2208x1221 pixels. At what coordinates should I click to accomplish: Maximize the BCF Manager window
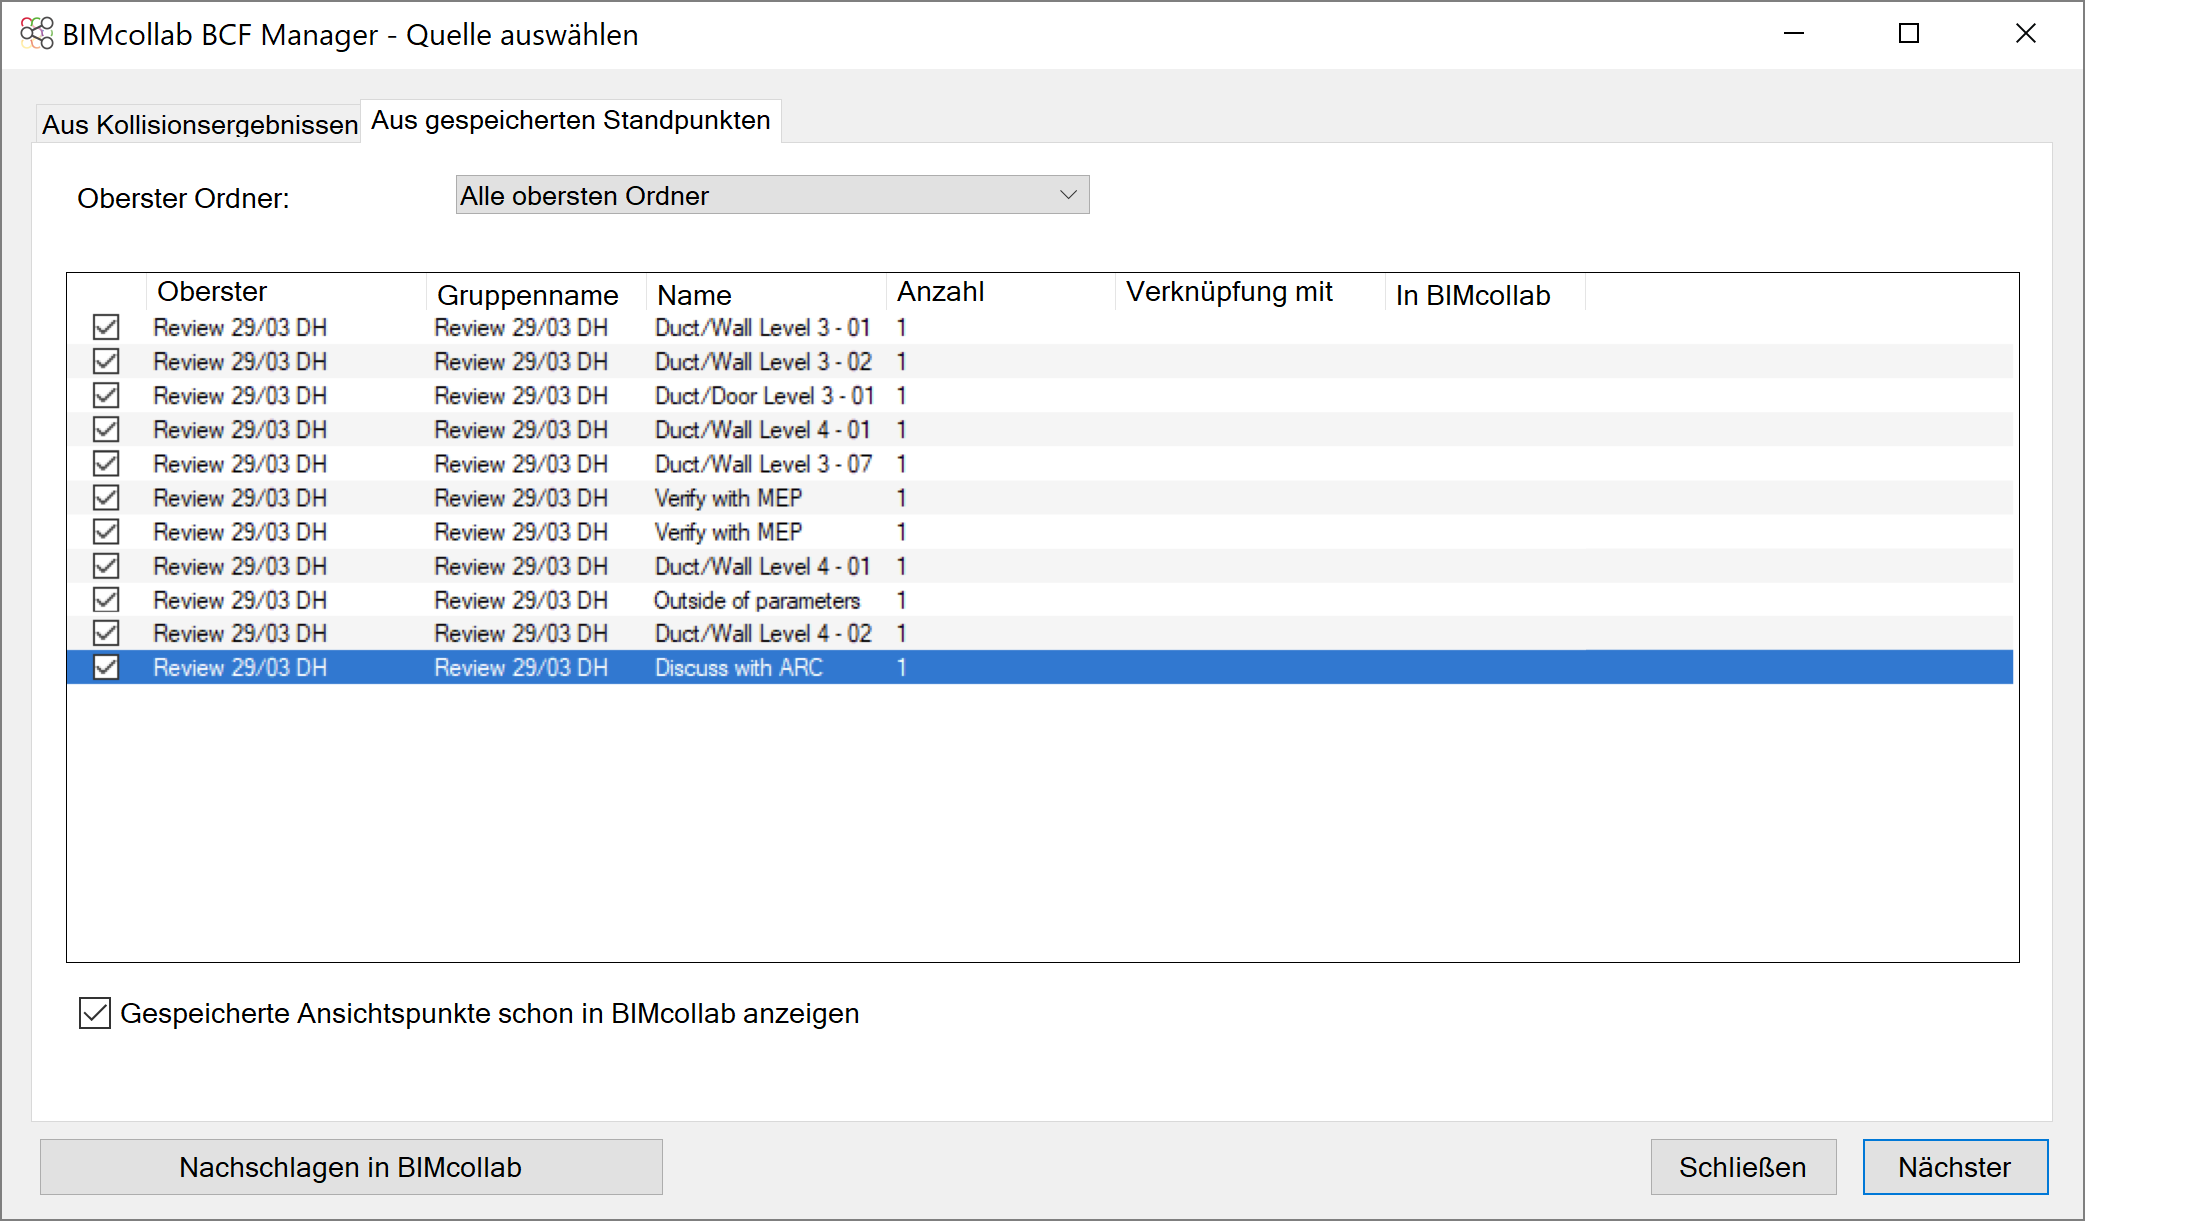point(1909,34)
